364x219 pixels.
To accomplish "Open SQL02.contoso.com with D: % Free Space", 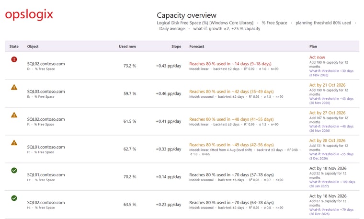I will (46, 64).
